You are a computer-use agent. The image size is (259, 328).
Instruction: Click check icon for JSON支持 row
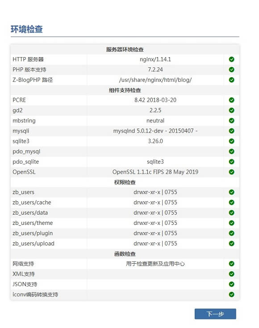(x=231, y=284)
